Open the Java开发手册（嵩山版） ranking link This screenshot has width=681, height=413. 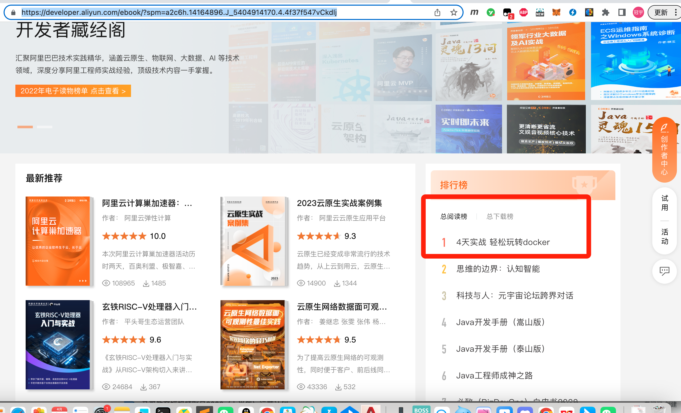(x=500, y=322)
